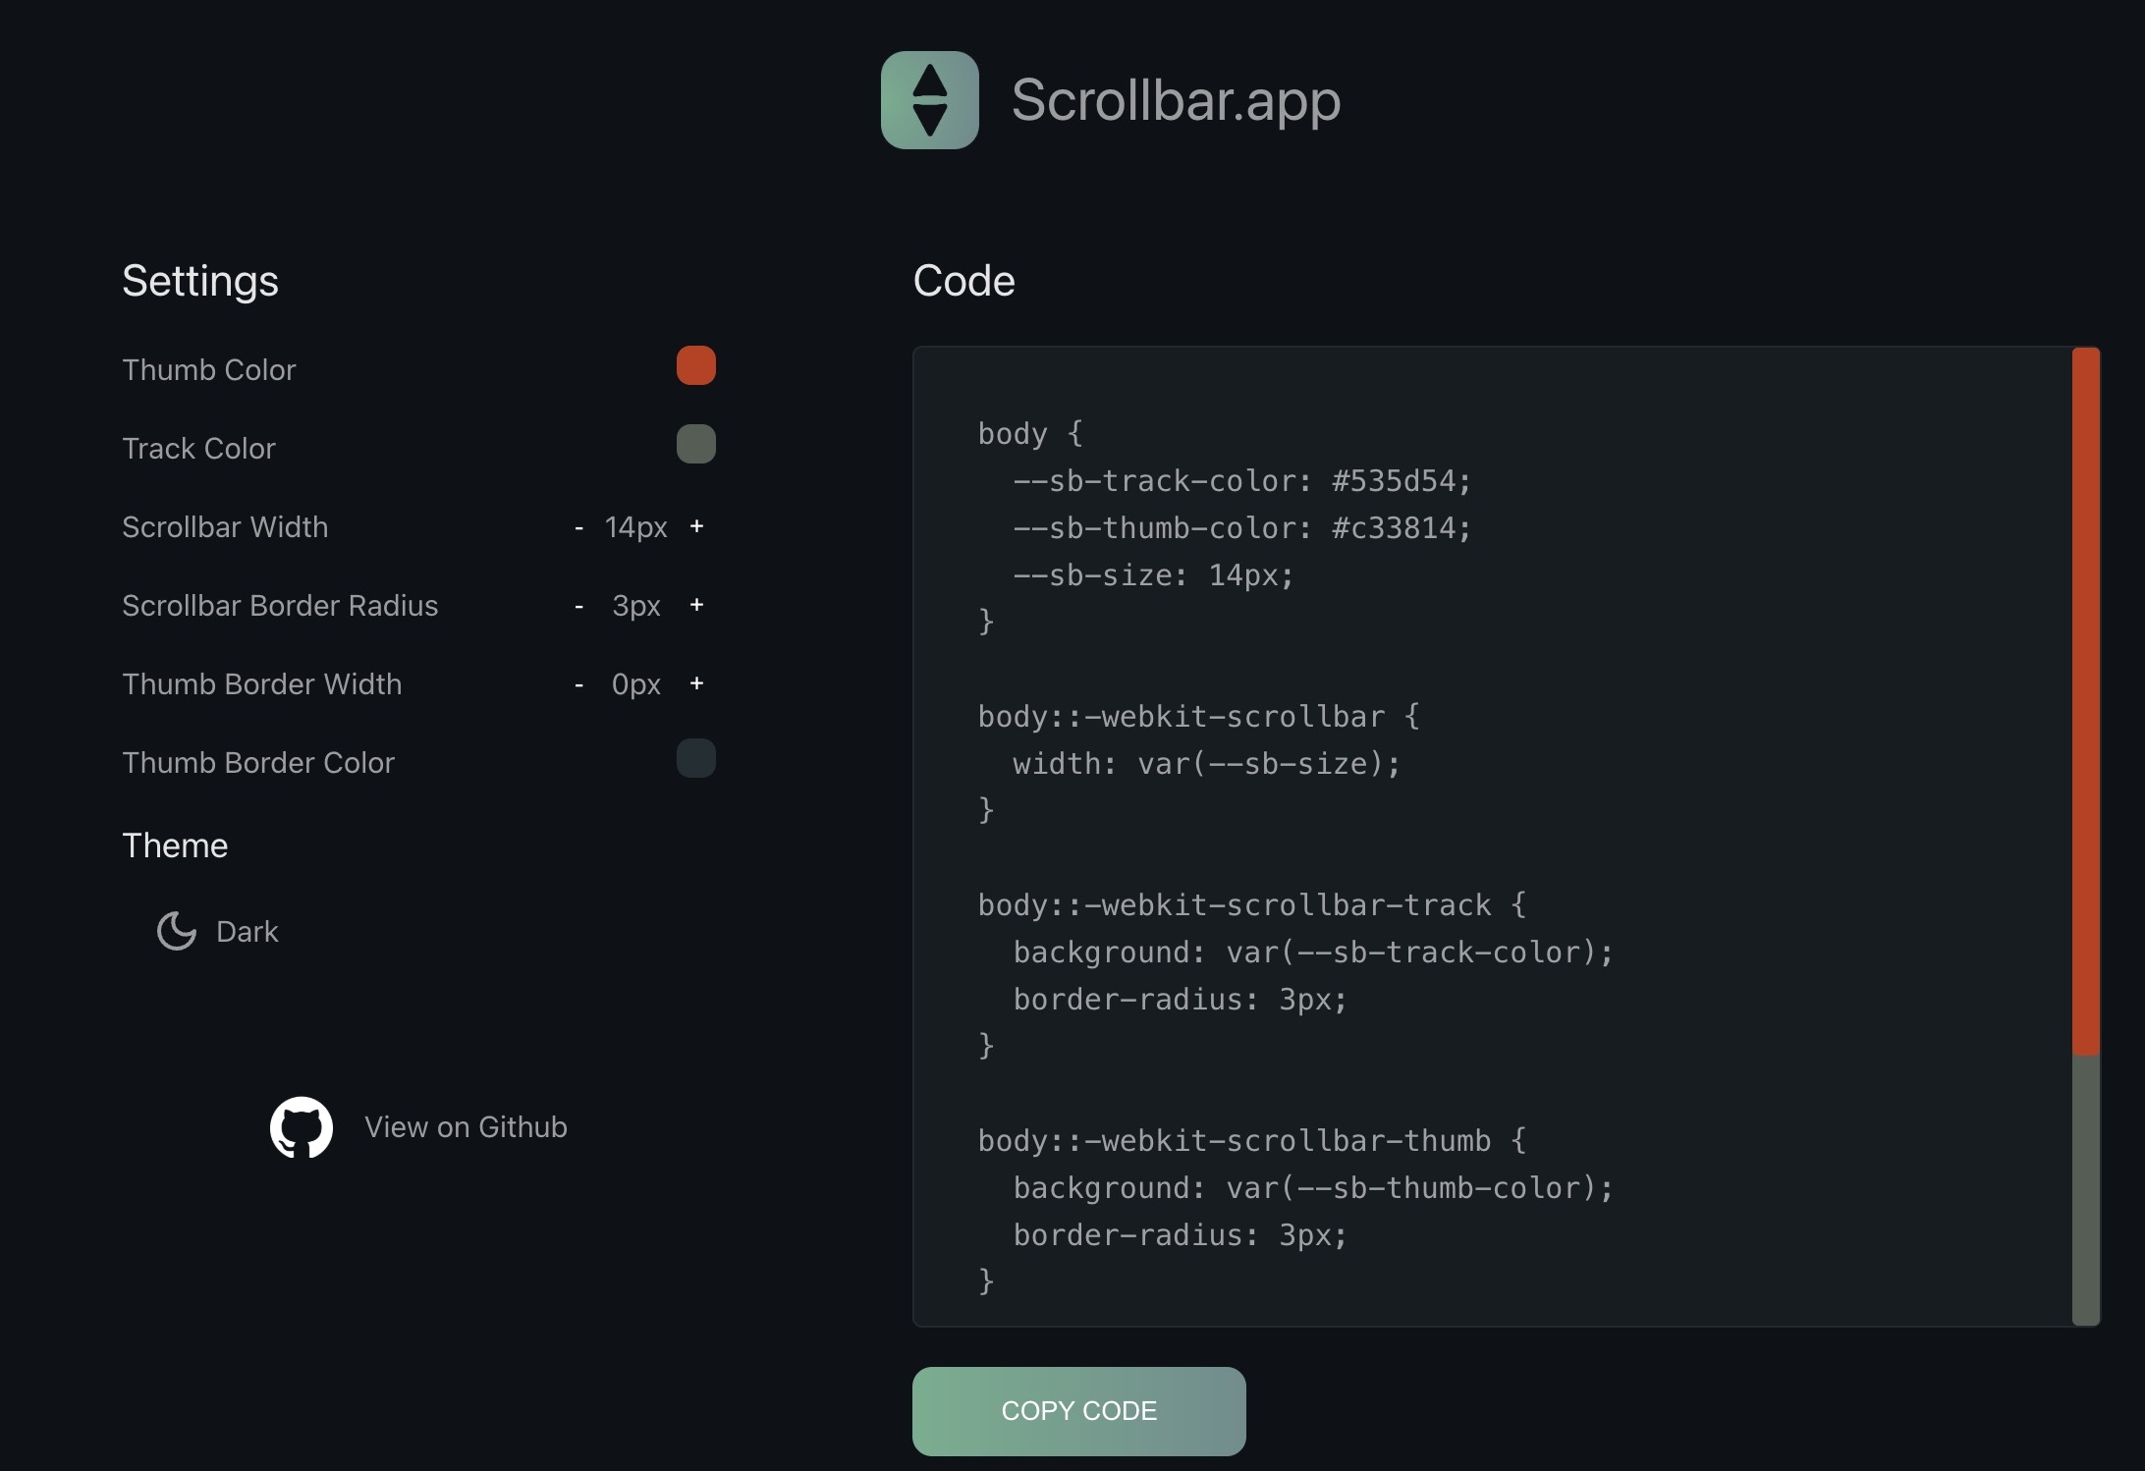2145x1471 pixels.
Task: Decrease Scrollbar Border Radius with minus
Action: click(x=579, y=606)
